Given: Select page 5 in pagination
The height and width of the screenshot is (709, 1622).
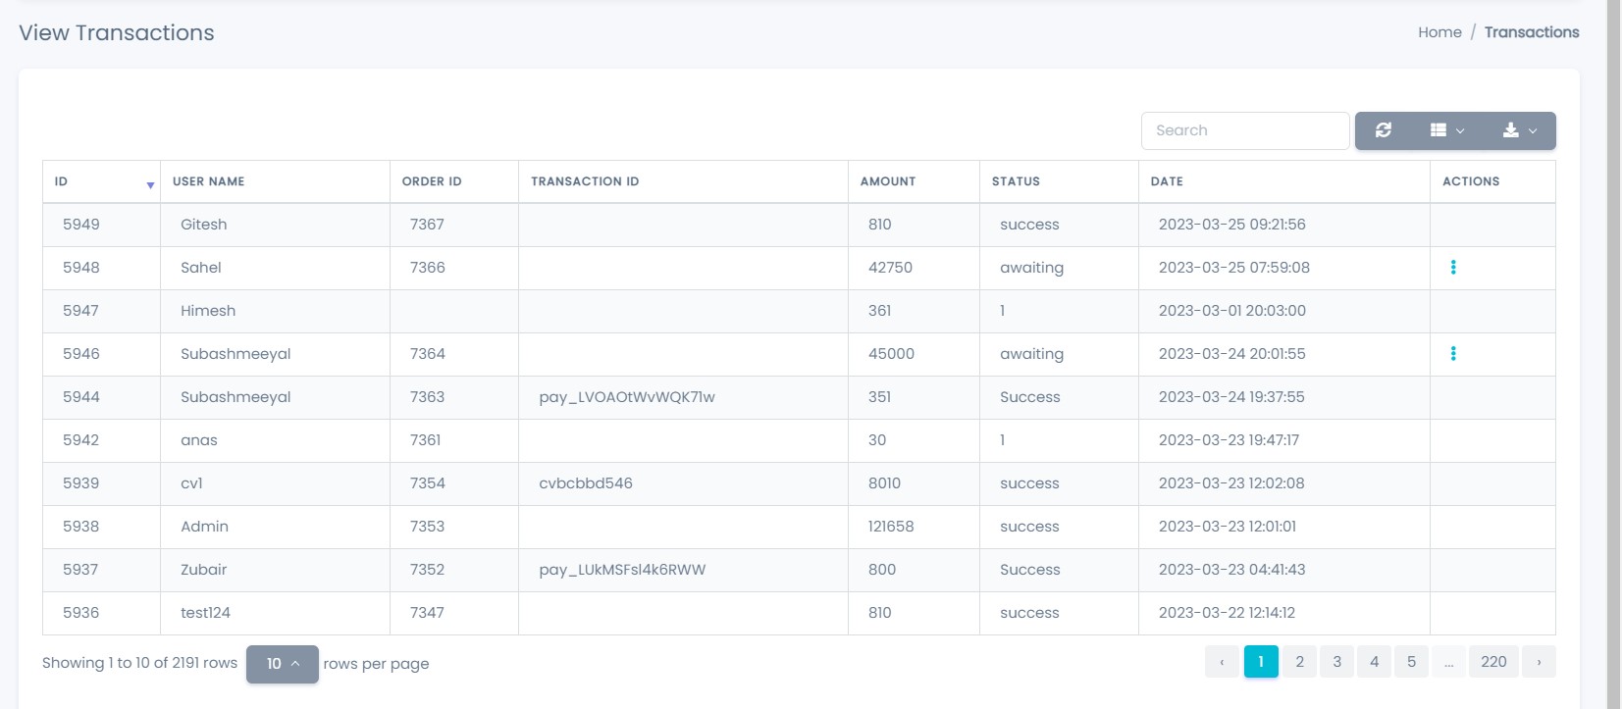Looking at the screenshot, I should 1411,662.
